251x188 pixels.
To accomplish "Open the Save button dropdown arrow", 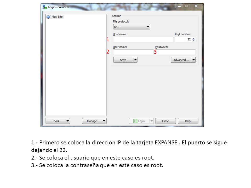I will (x=135, y=60).
